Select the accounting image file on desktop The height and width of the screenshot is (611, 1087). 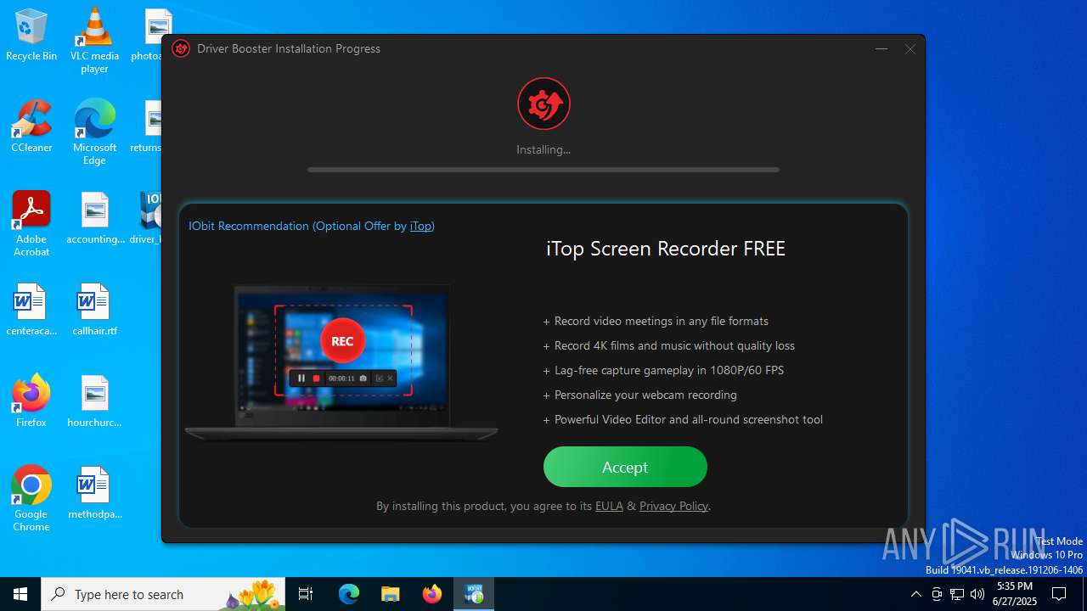(x=94, y=219)
